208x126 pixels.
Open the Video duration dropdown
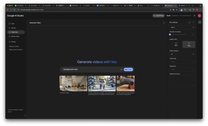[182, 54]
